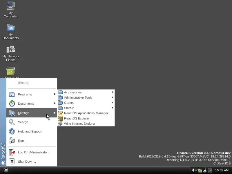The height and width of the screenshot is (174, 232).
Task: Click the Shut Down power icon
Action: tap(12, 162)
